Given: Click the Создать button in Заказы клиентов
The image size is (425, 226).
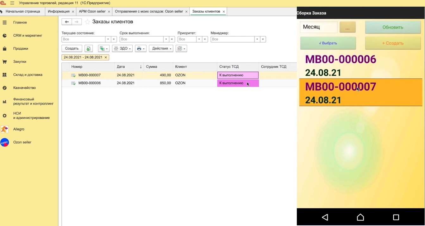Looking at the screenshot, I should (72, 48).
